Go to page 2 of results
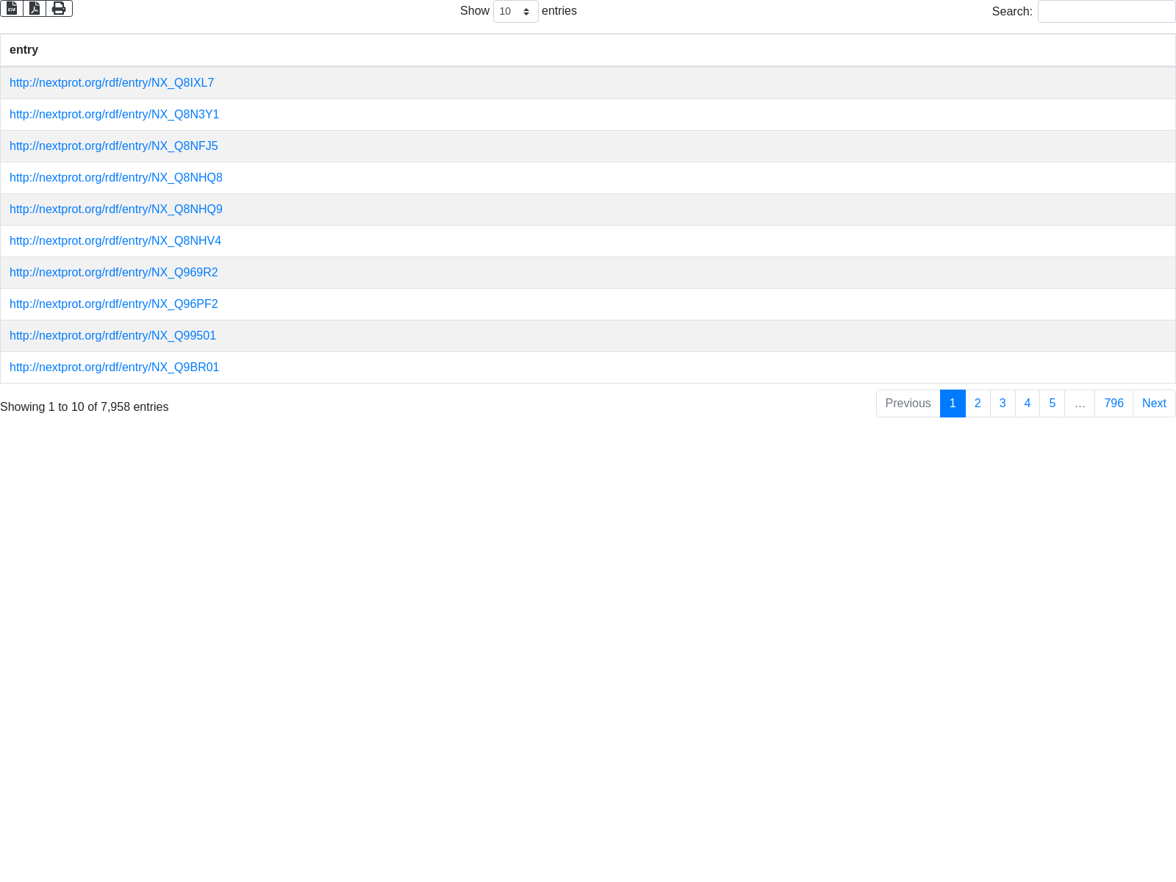The height and width of the screenshot is (882, 1176). [977, 404]
